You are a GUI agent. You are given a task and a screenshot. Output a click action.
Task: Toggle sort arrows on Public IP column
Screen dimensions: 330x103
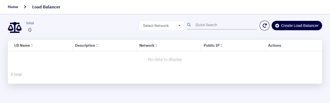(222, 45)
